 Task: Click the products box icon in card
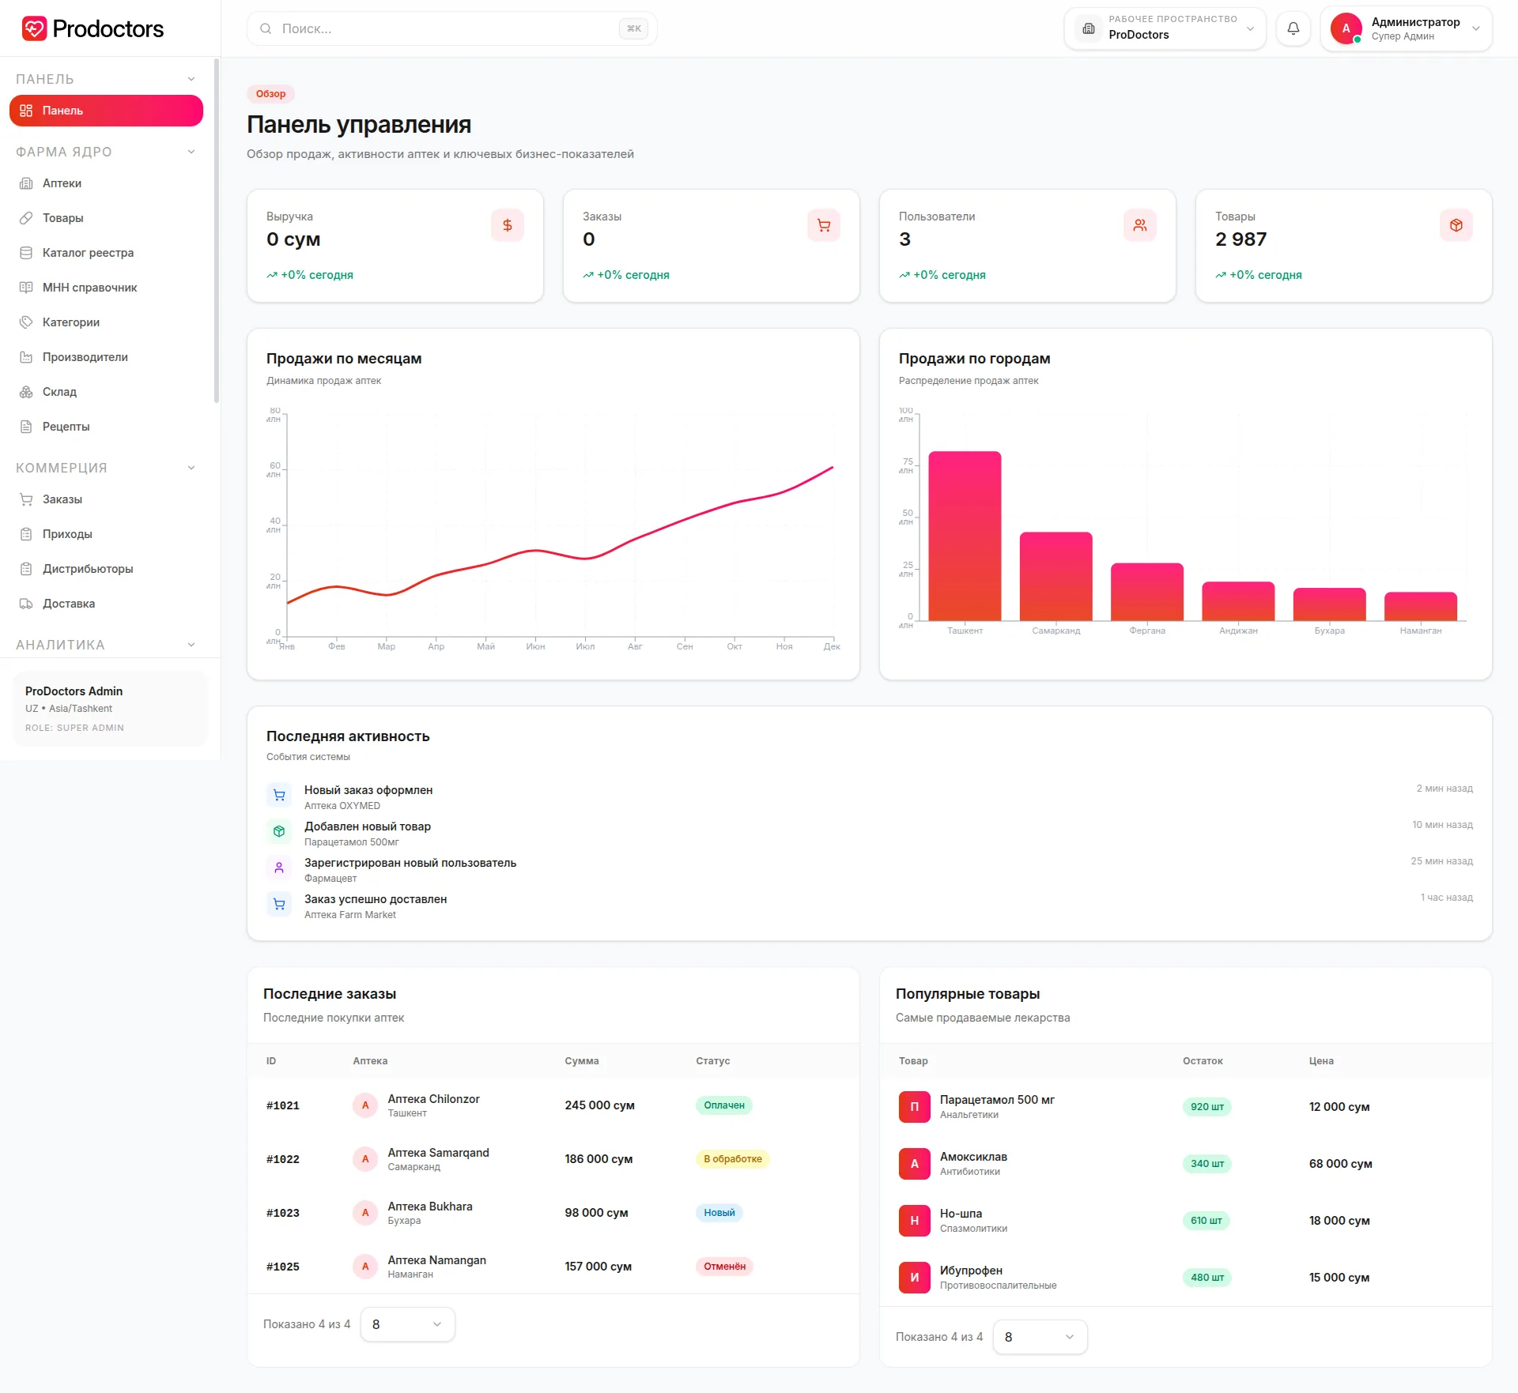coord(1456,225)
